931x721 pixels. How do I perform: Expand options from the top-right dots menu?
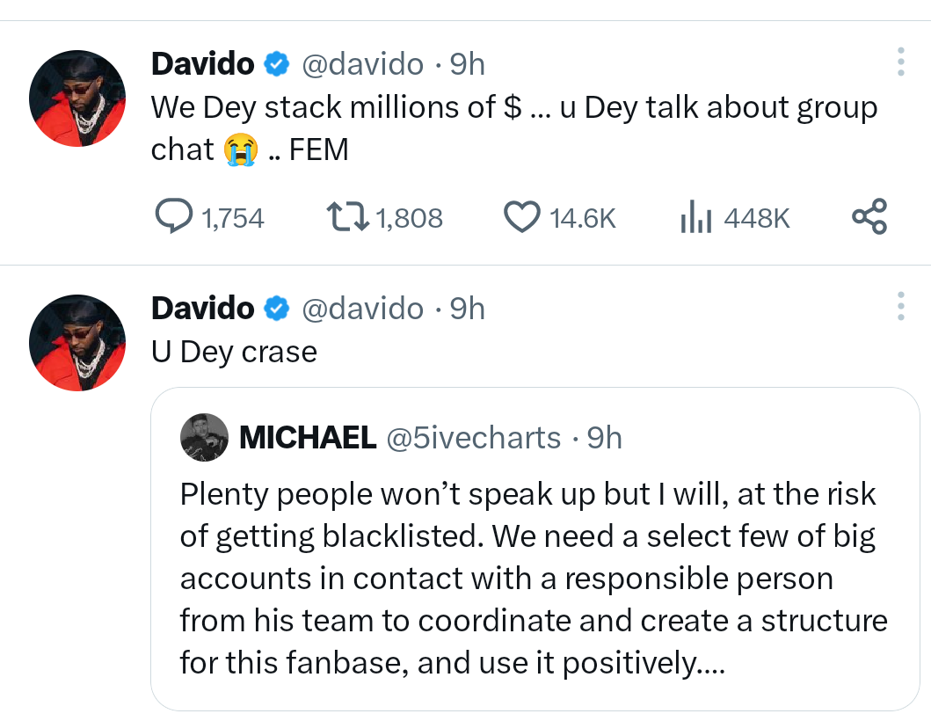[900, 62]
